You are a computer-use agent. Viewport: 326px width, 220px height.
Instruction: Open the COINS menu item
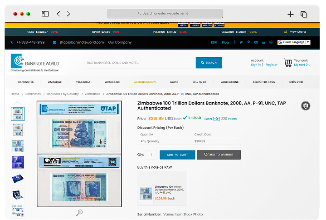pyautogui.click(x=174, y=82)
